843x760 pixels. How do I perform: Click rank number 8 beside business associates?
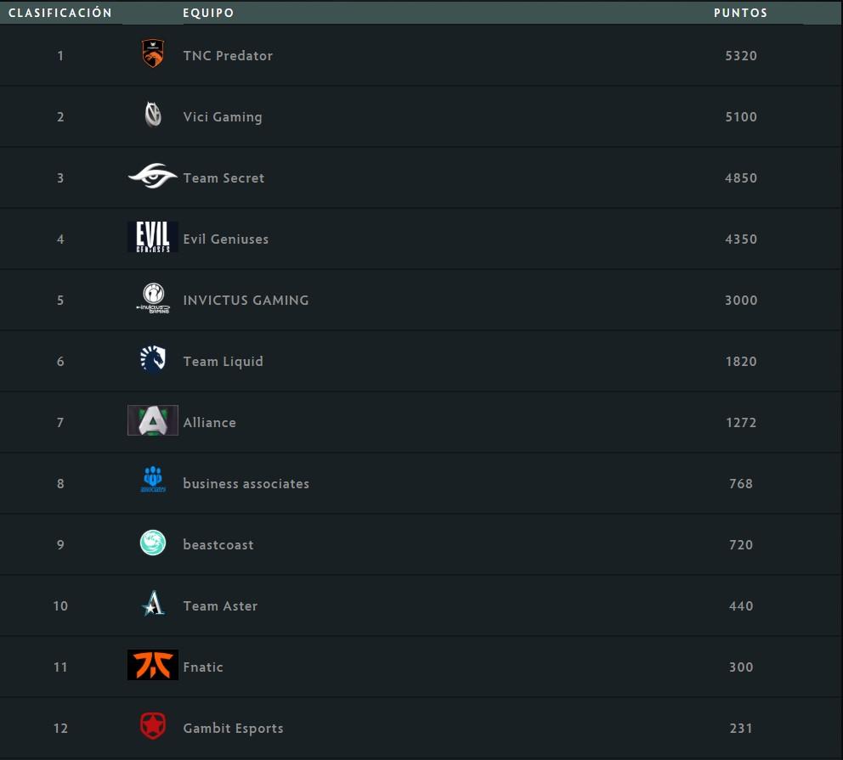pyautogui.click(x=60, y=483)
